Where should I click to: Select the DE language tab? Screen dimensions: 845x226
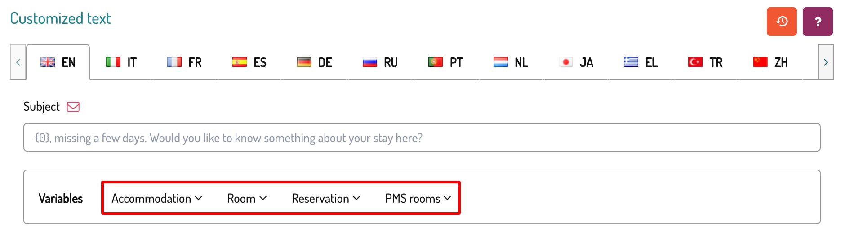pos(315,62)
